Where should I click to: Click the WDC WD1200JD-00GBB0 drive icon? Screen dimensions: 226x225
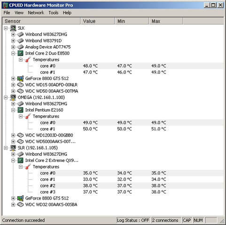[x=20, y=135]
